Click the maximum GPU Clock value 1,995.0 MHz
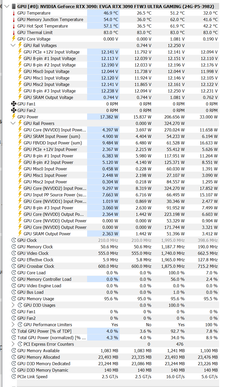This screenshot has height=387, width=234. [173, 240]
